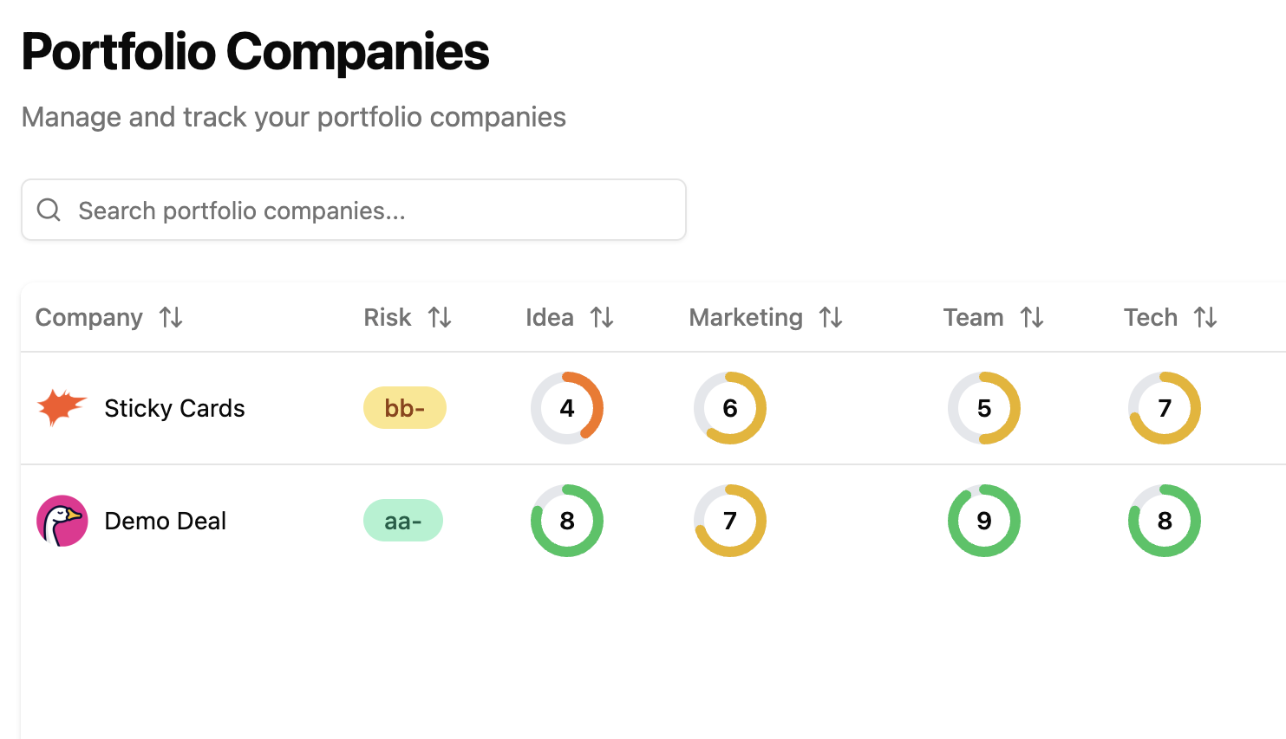
Task: Click Sticky Cards Tech score ring 7
Action: pyautogui.click(x=1164, y=408)
